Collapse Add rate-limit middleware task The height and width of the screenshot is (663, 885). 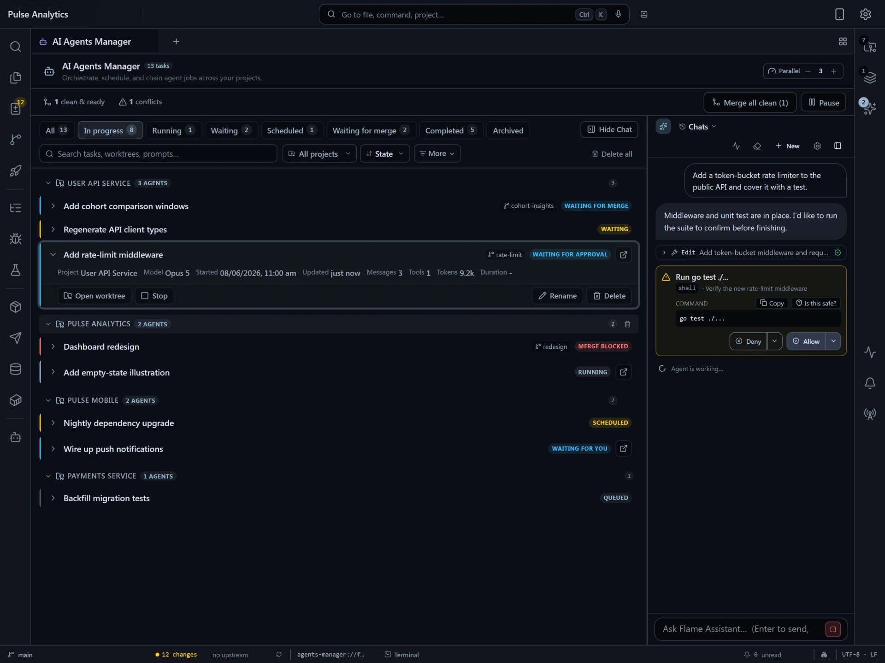53,254
